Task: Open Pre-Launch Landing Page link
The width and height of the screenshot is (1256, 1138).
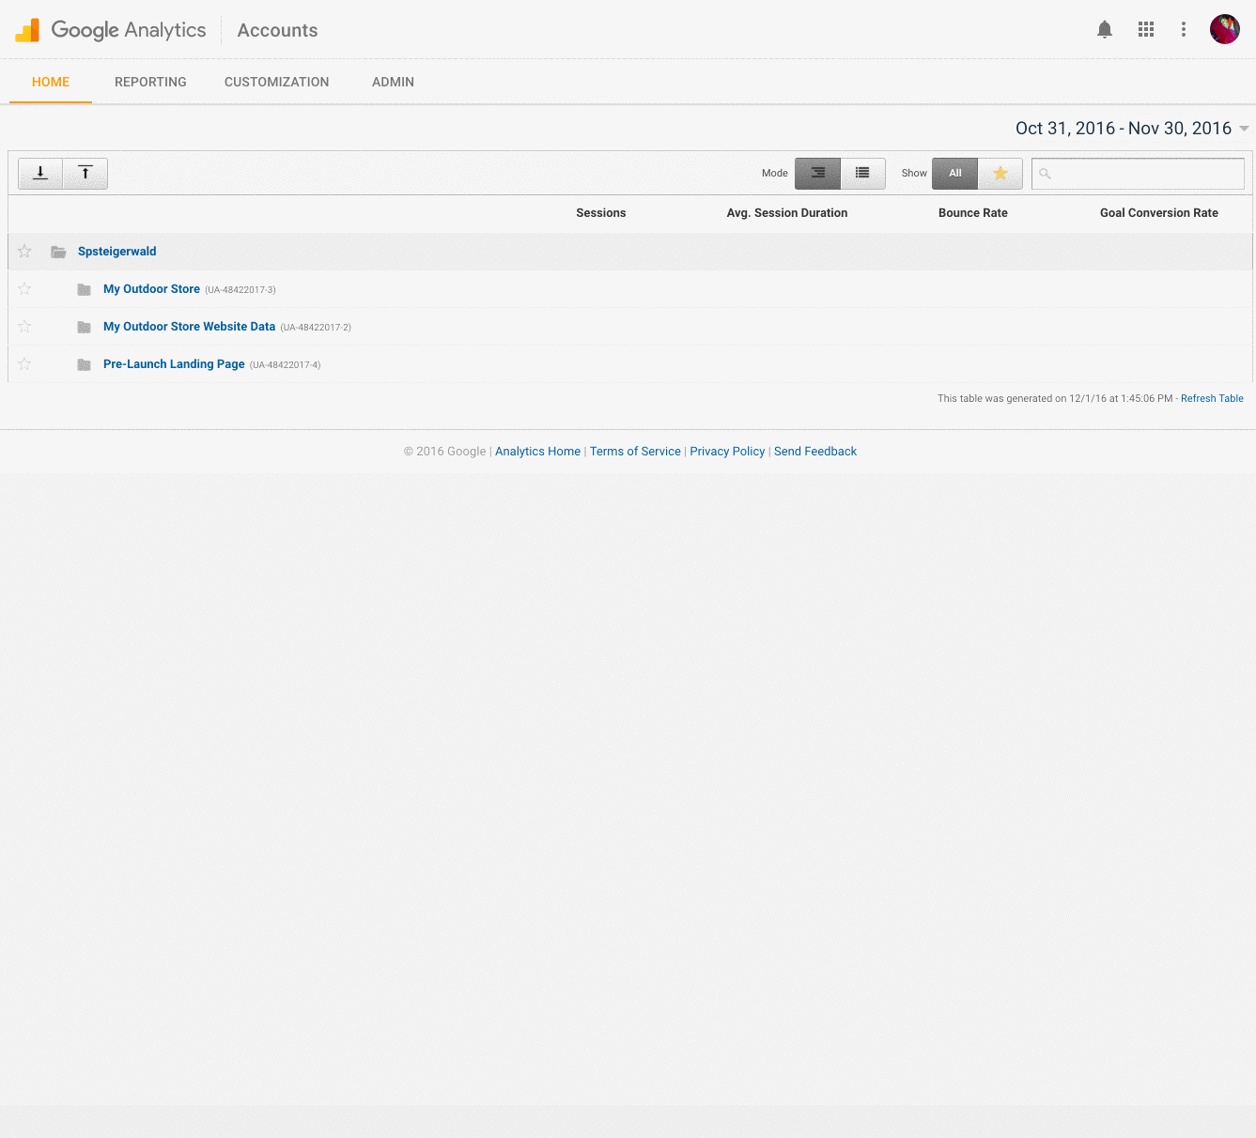Action: [x=174, y=364]
